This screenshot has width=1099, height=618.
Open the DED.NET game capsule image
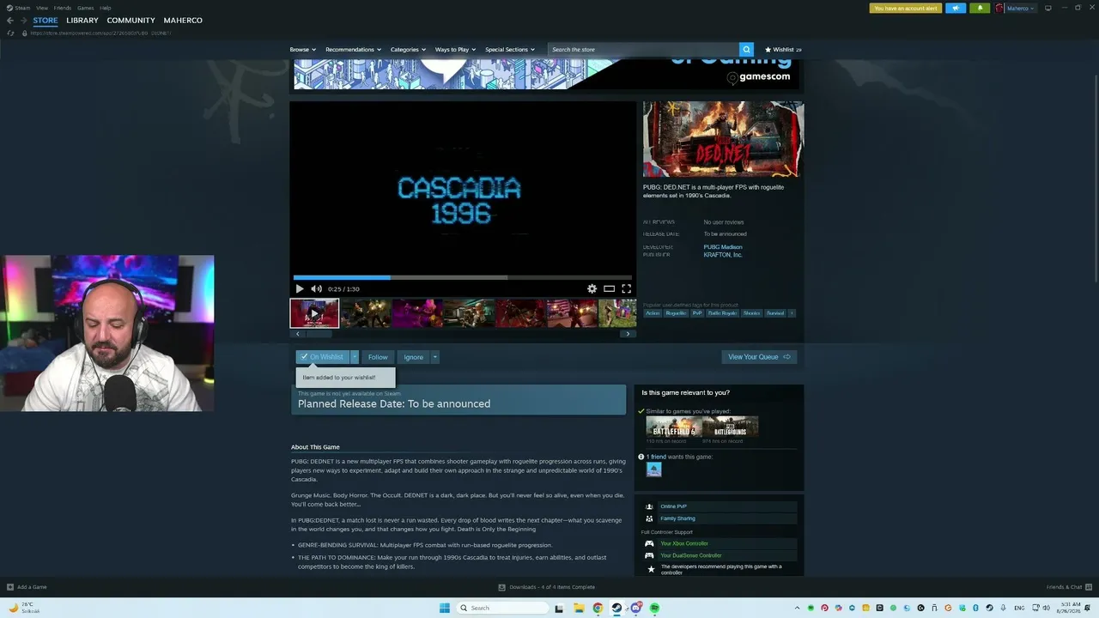[723, 139]
